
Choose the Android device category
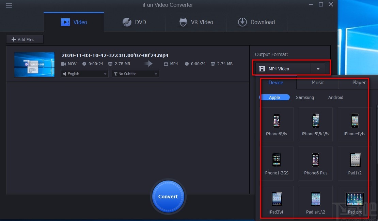(x=335, y=97)
